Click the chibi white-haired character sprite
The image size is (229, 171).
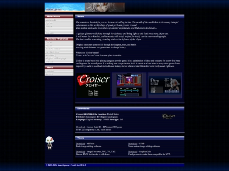click(x=50, y=143)
